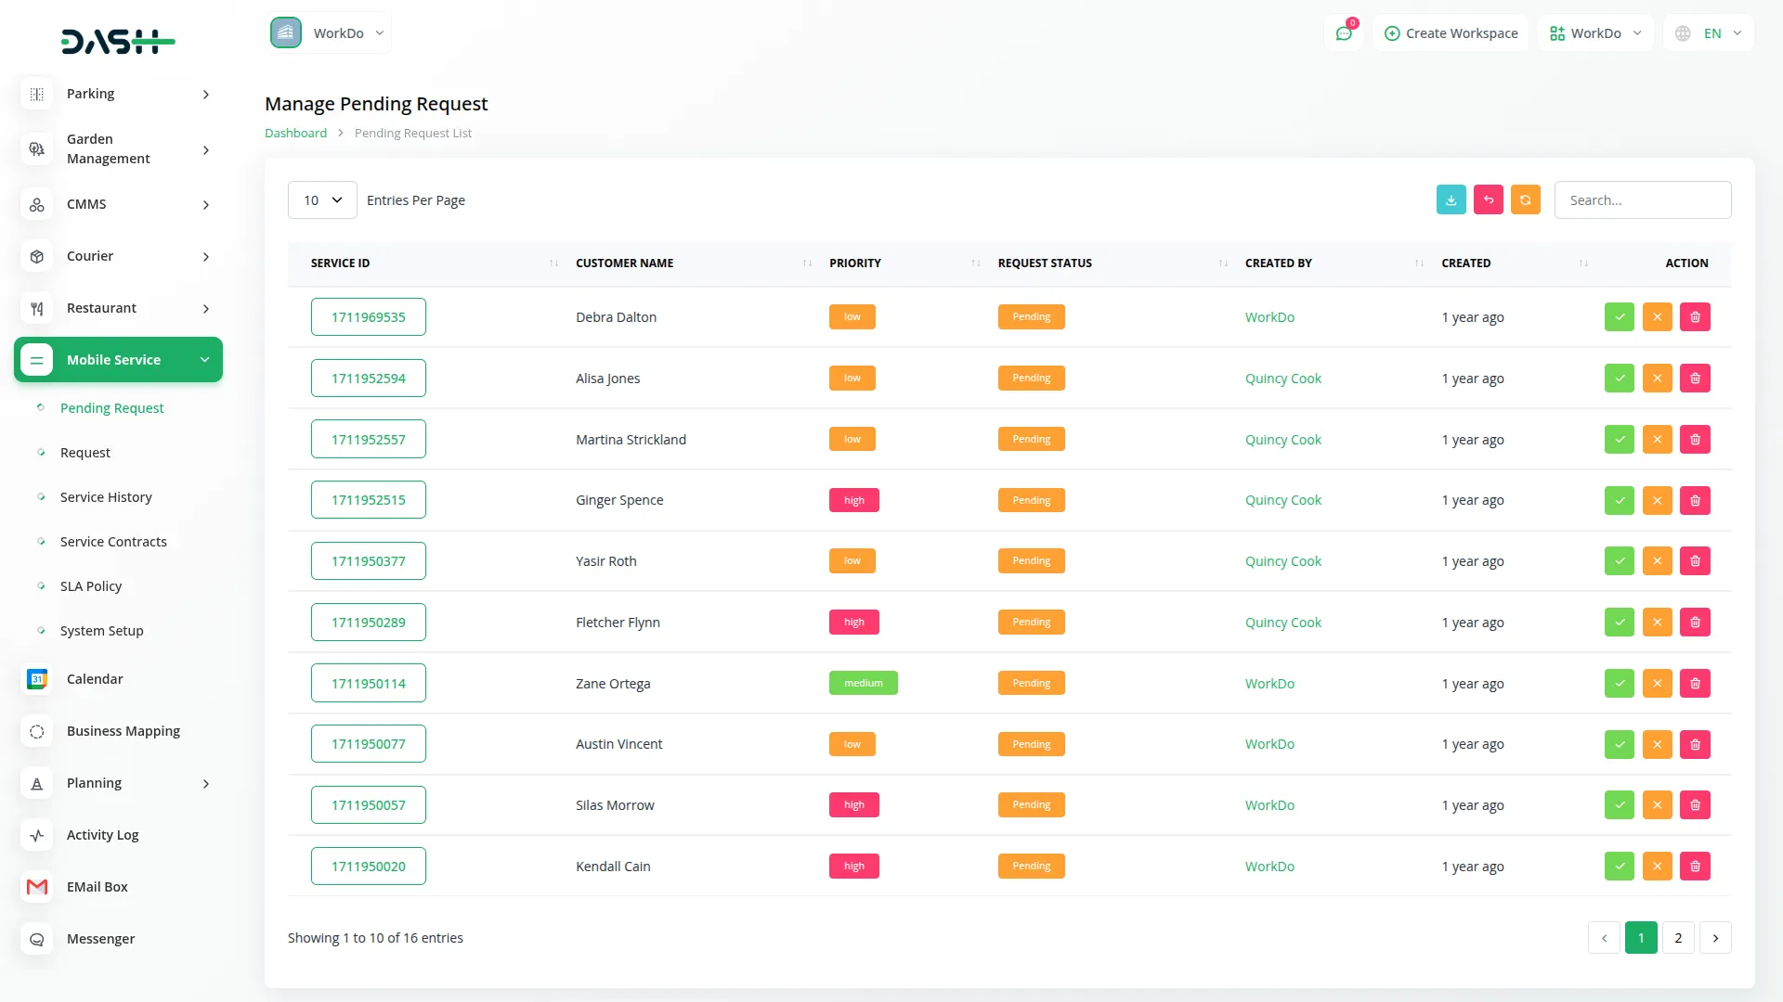
Task: Accept request for Debra Dalton
Action: click(x=1619, y=317)
